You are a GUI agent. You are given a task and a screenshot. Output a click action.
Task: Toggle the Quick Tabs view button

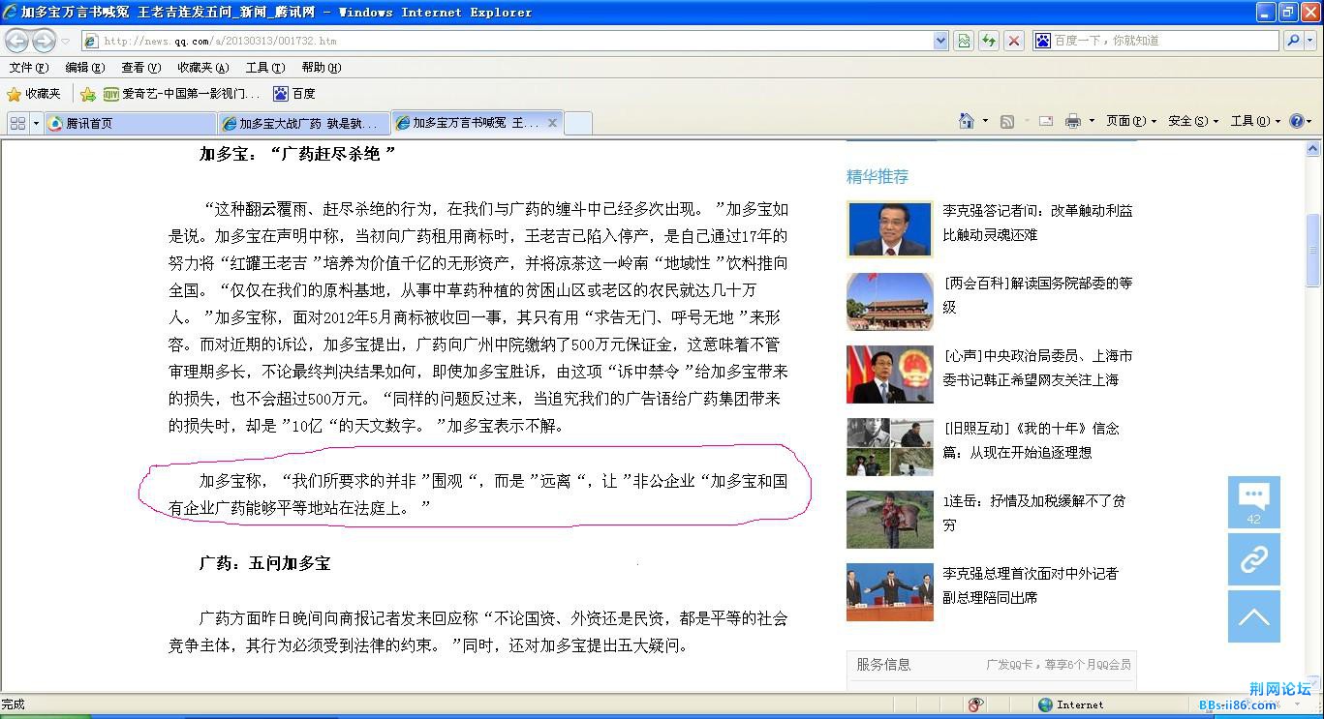(x=19, y=123)
